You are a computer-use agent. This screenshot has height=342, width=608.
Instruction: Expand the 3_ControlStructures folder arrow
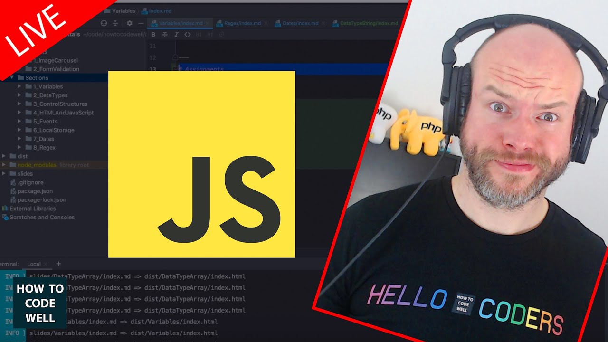(x=19, y=104)
